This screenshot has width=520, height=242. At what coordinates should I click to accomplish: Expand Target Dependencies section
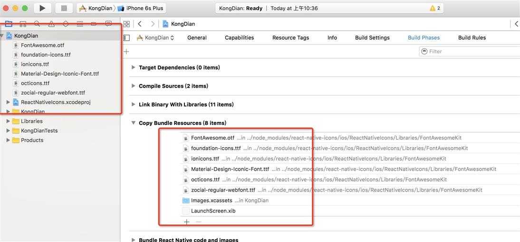pos(133,67)
